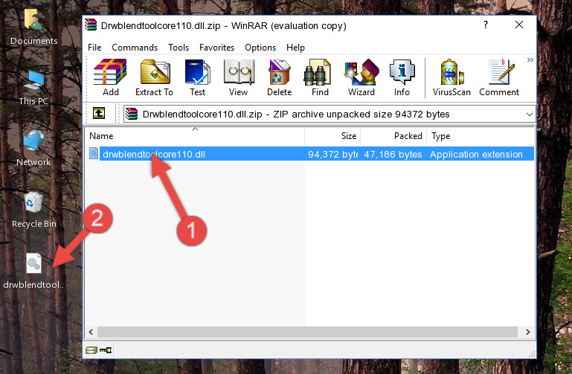Run the Test archive tool
Image resolution: width=572 pixels, height=374 pixels.
point(197,77)
